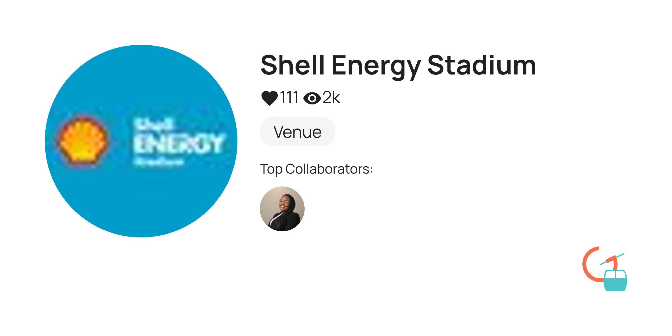672x336 pixels.
Task: Select the Venue tag
Action: 297,132
